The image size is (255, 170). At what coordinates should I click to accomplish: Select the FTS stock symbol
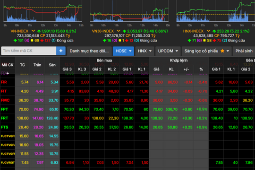(4, 127)
